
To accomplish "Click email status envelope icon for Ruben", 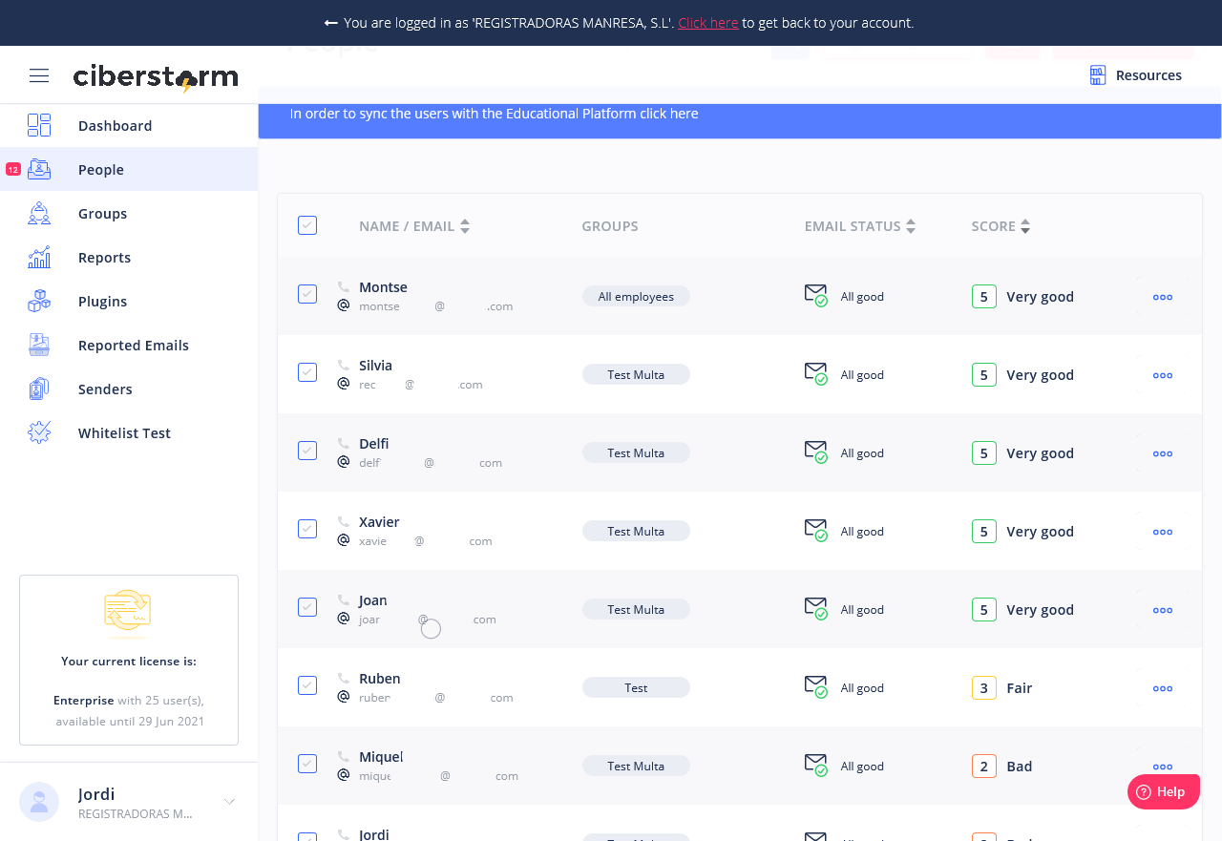I will click(x=816, y=686).
